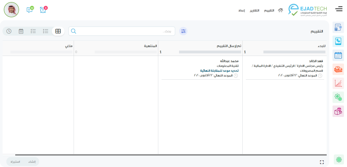
Task: Open the cash stack expenses sidebar icon
Action: (338, 69)
